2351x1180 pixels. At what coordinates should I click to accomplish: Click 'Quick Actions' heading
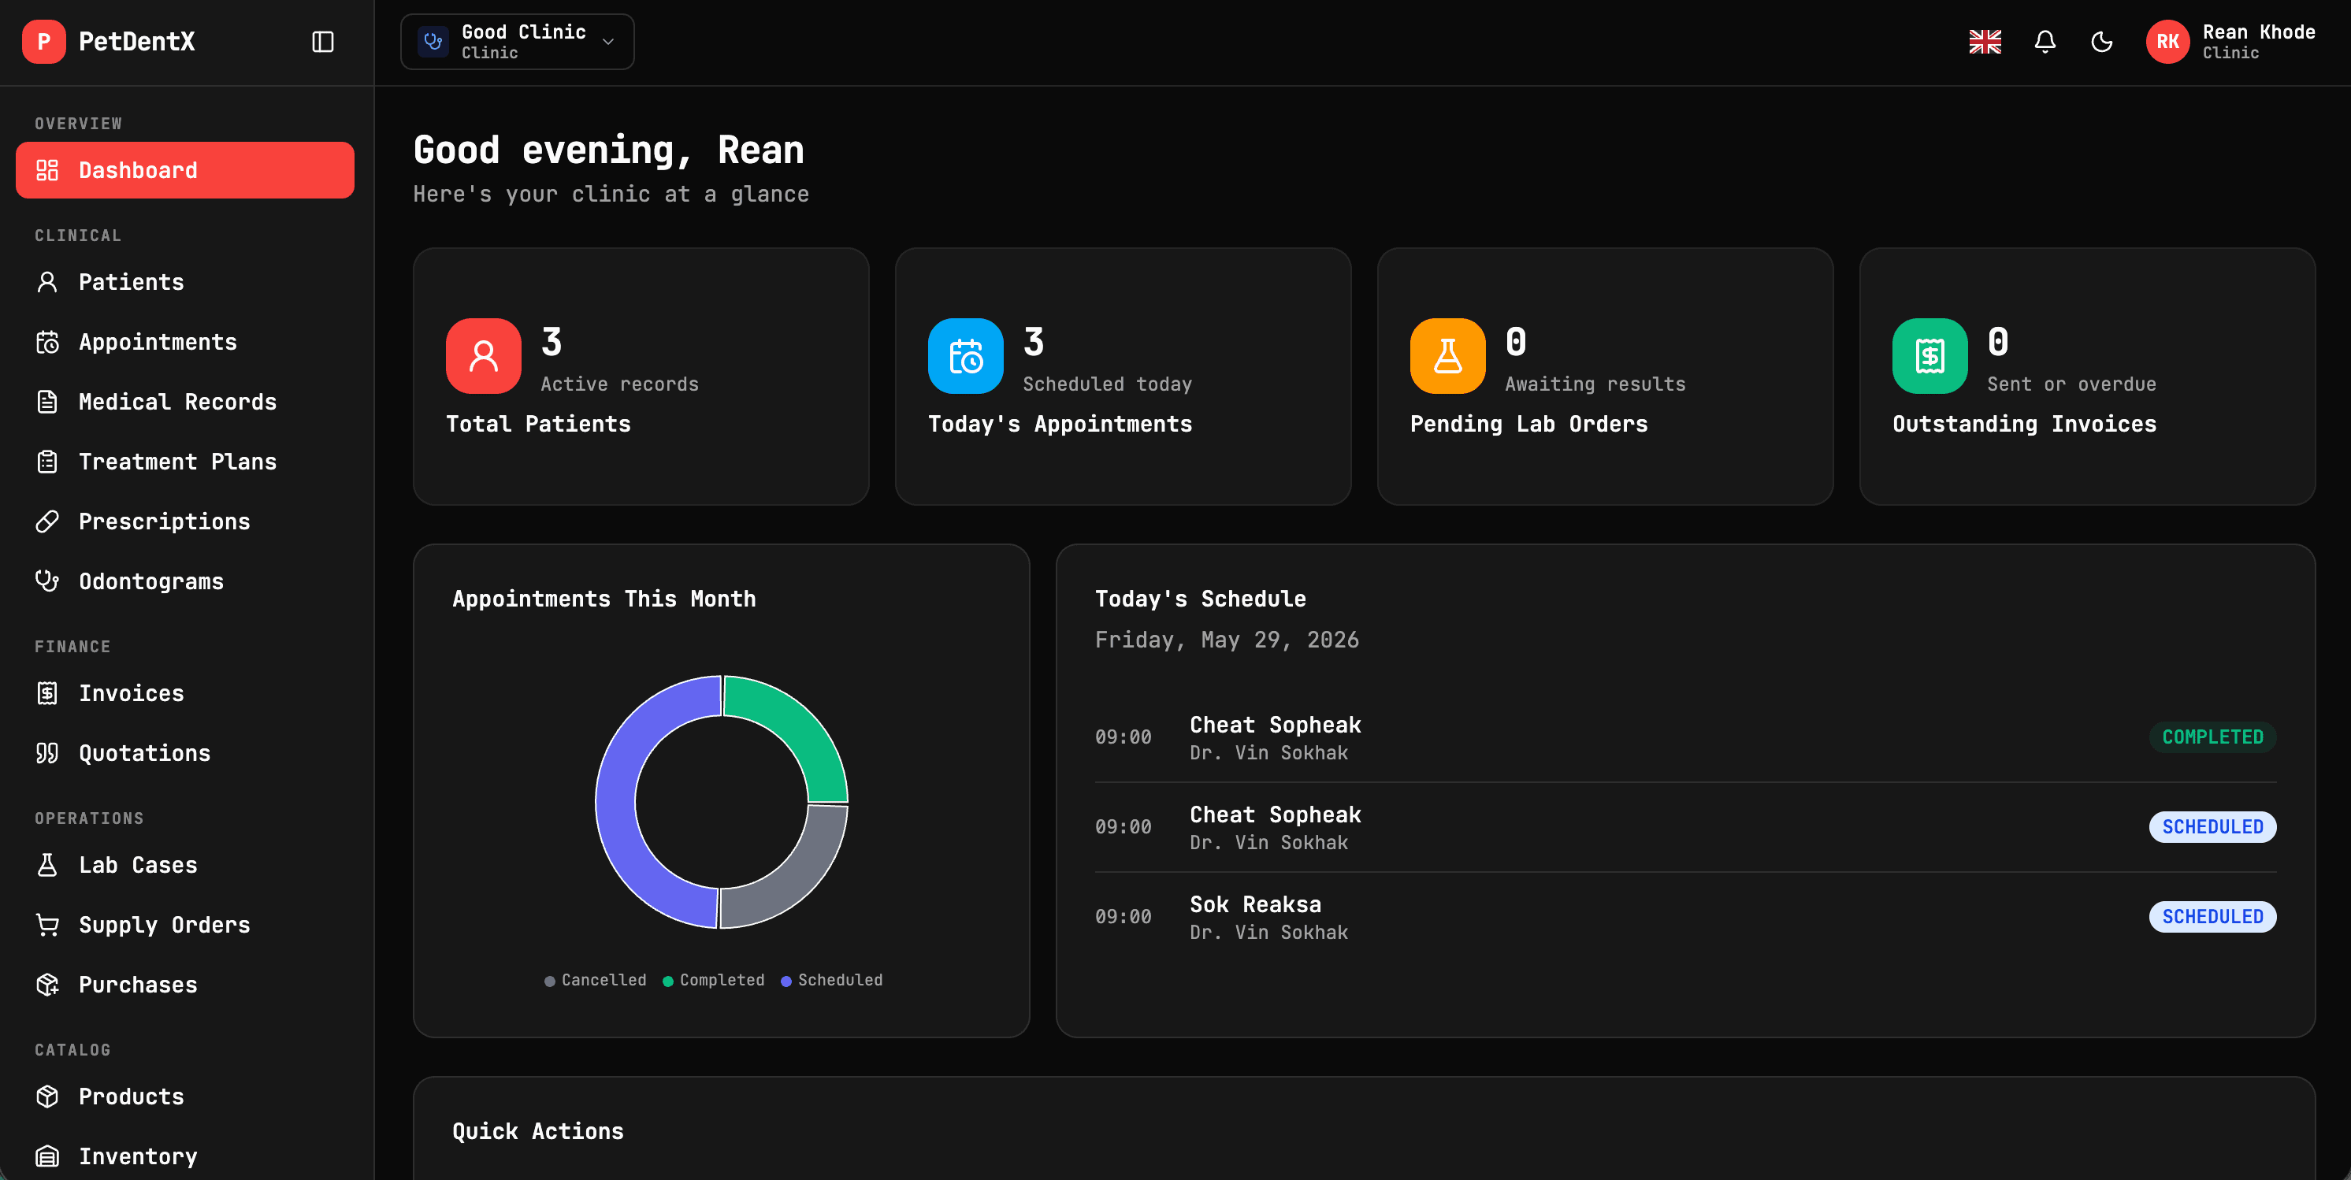click(538, 1132)
